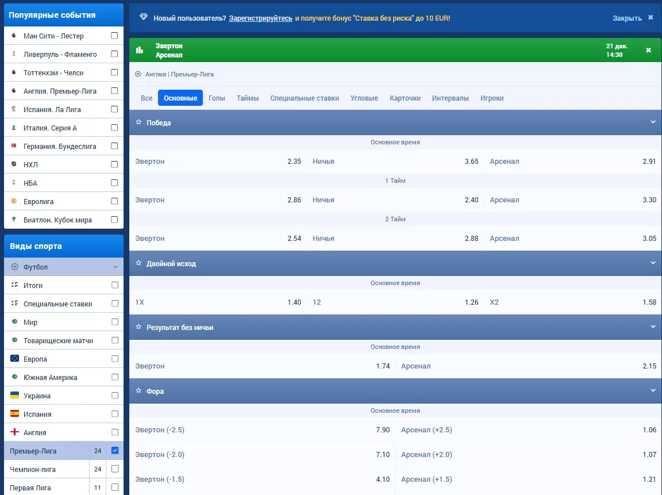
Task: Click the NHL icon beside НХЛ
Action: pyautogui.click(x=14, y=164)
